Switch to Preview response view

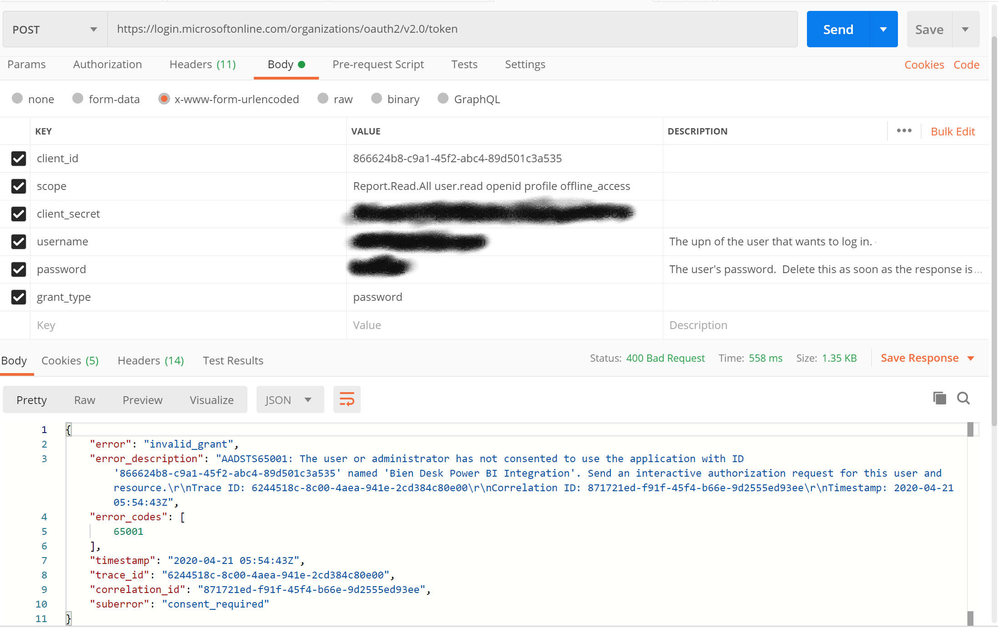coord(142,400)
